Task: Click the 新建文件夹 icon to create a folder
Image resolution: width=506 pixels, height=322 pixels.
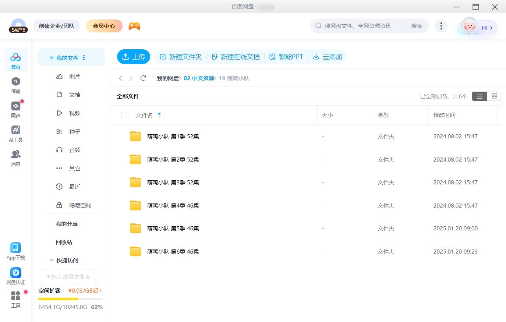Action: [163, 57]
